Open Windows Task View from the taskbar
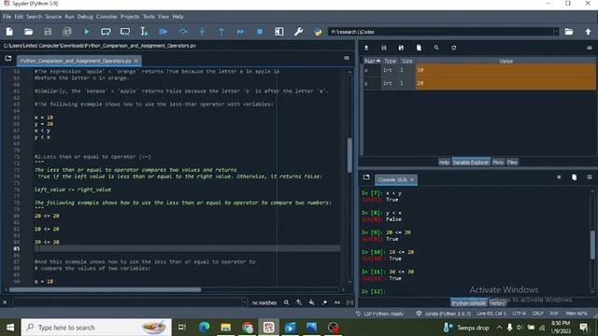This screenshot has width=598, height=336. (182, 328)
